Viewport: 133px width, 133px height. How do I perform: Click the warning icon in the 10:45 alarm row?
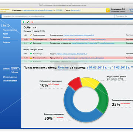[x=31, y=40]
